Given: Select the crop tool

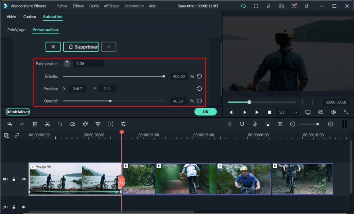Looking at the screenshot, I should click(x=60, y=124).
